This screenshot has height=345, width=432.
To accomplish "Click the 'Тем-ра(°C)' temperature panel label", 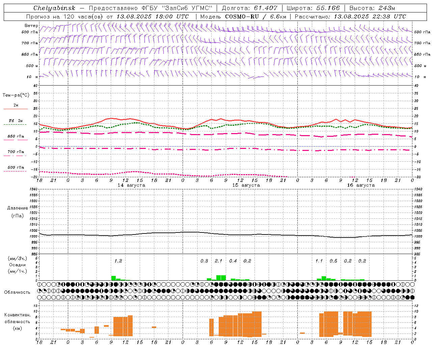I will [16, 95].
